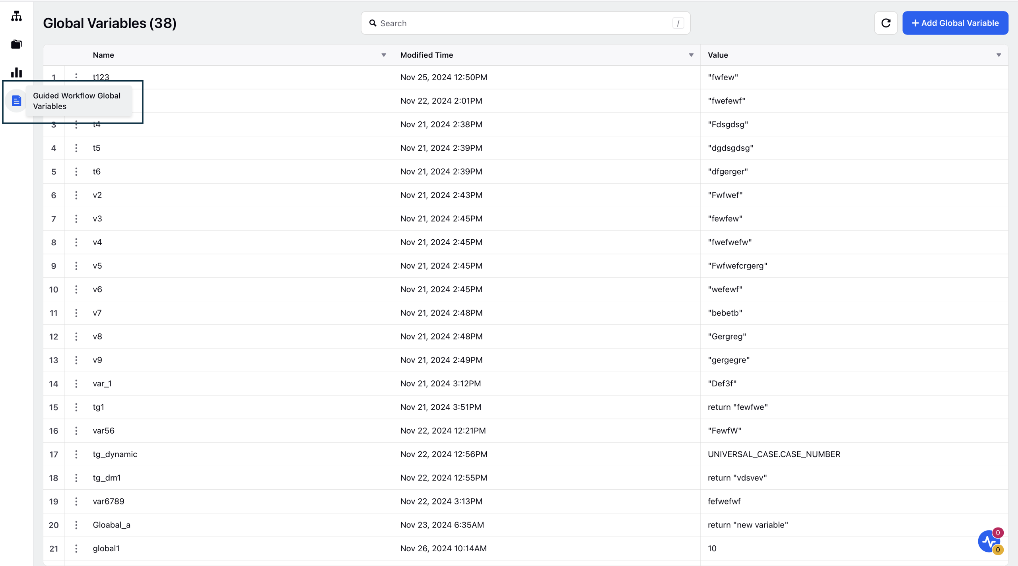The width and height of the screenshot is (1018, 566).
Task: Click the Modified Time column header
Action: [426, 55]
